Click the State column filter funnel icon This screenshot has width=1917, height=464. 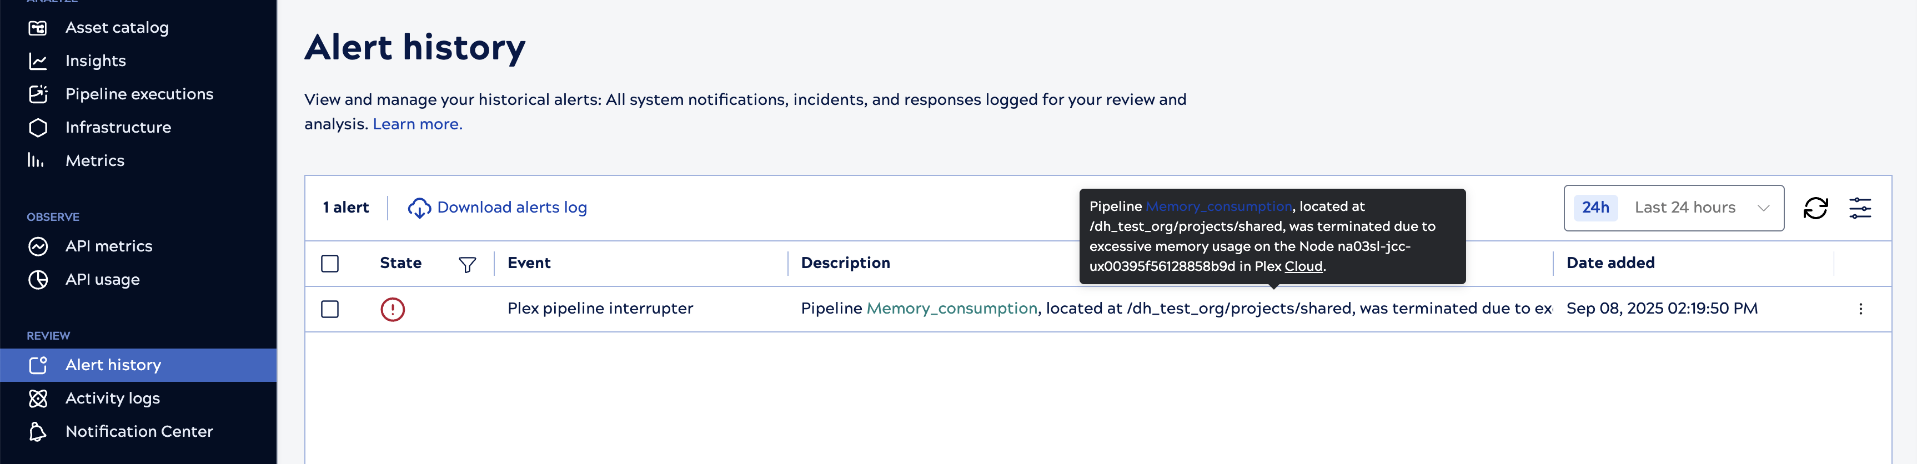click(x=466, y=265)
